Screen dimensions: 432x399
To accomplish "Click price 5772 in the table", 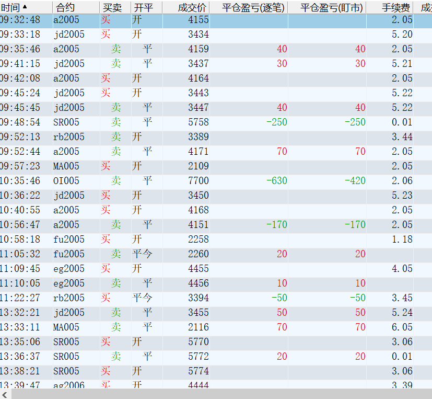I will [199, 356].
